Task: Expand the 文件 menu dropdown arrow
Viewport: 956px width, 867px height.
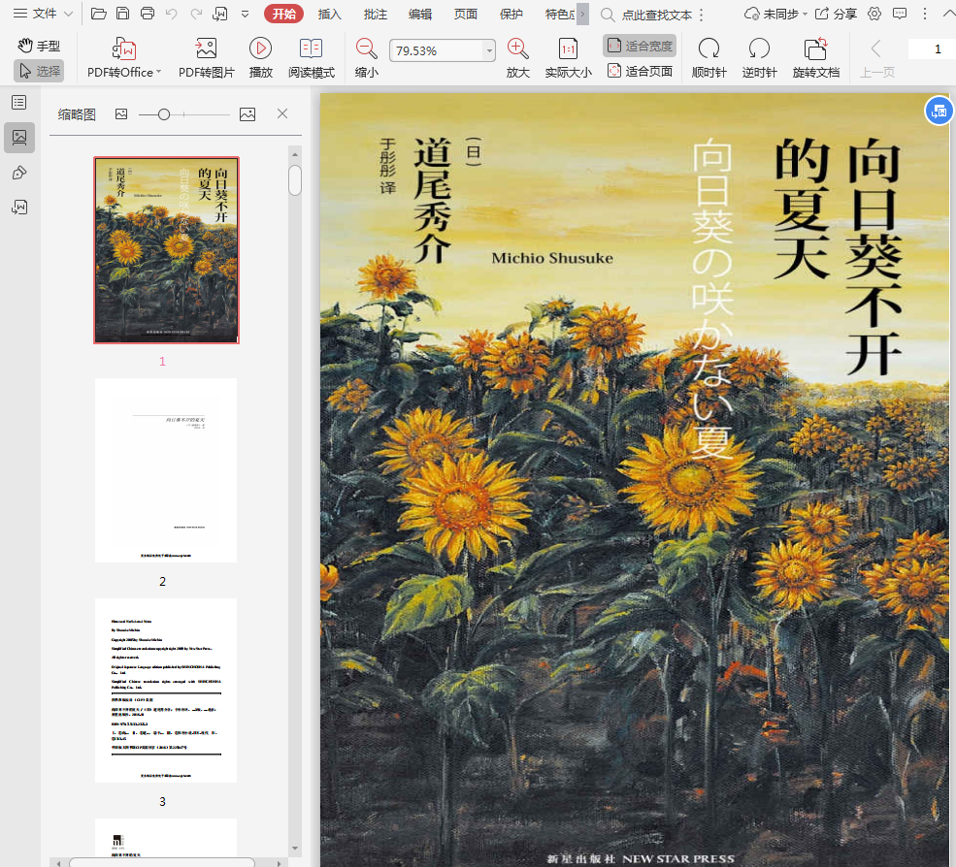Action: tap(68, 14)
